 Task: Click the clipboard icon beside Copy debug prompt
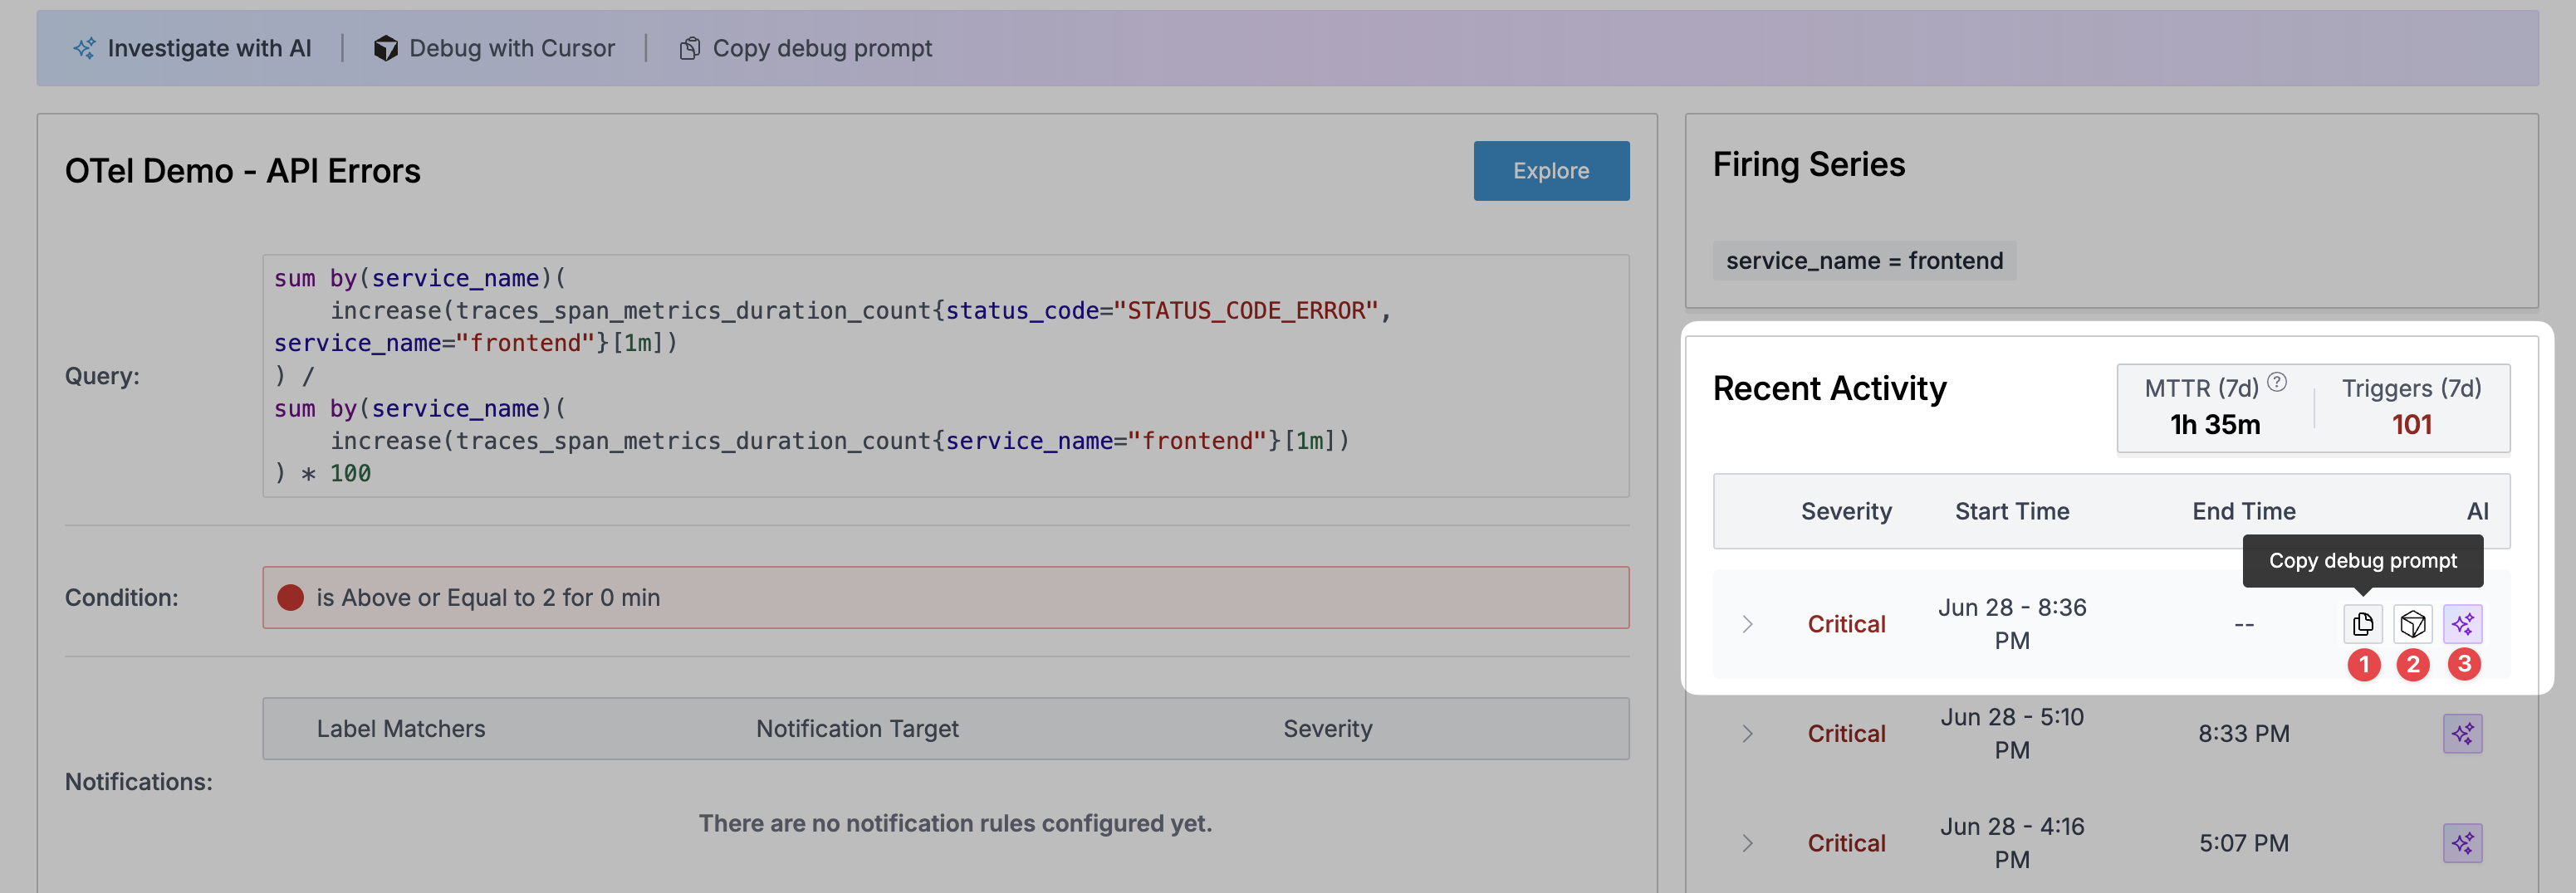690,48
